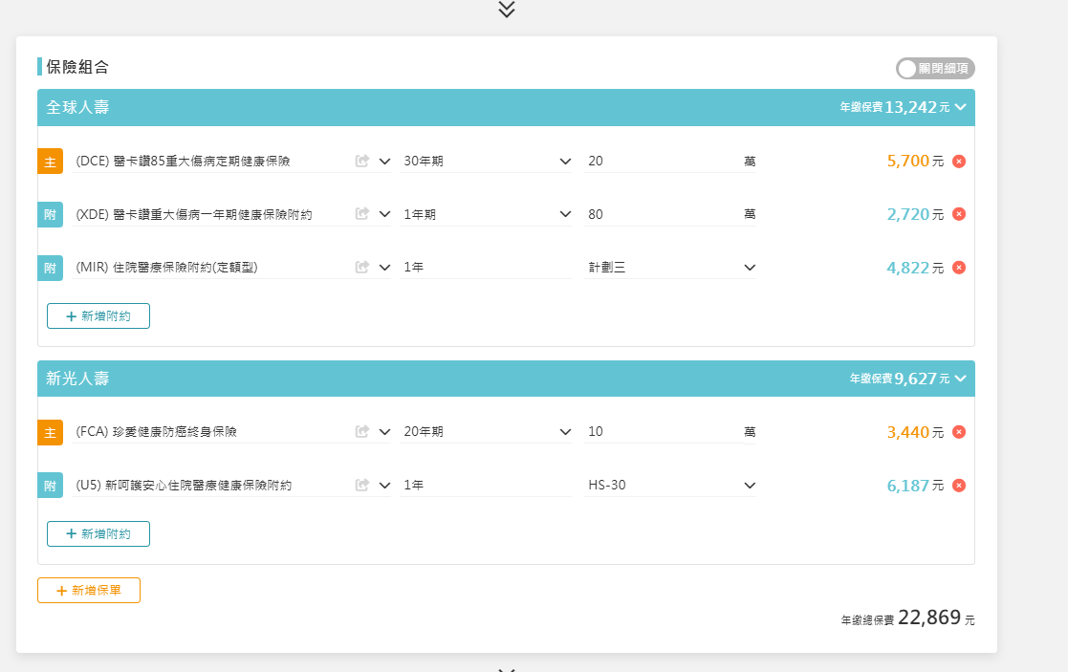This screenshot has width=1068, height=672.
Task: Click the coverage amount field showing 80
Action: click(x=660, y=215)
